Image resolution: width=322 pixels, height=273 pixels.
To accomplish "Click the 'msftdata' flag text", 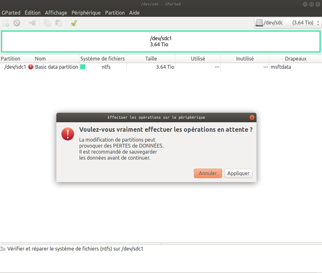I will 281,67.
